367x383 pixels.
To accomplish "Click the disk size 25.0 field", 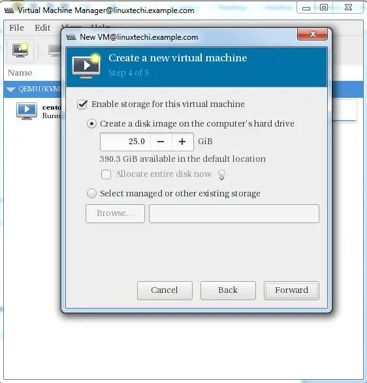I will coord(125,142).
